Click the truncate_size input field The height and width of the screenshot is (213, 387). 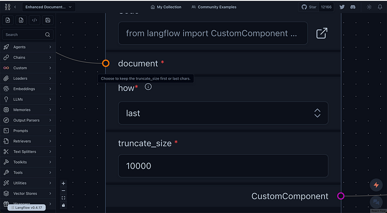pos(223,166)
